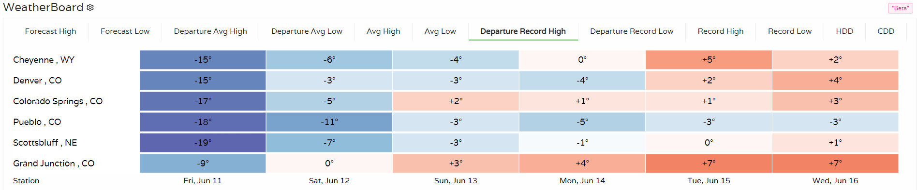Show the Record High tab

(x=721, y=31)
